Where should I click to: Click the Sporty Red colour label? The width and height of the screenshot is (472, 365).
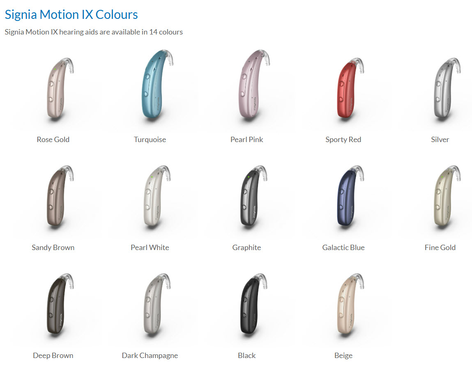coord(343,140)
